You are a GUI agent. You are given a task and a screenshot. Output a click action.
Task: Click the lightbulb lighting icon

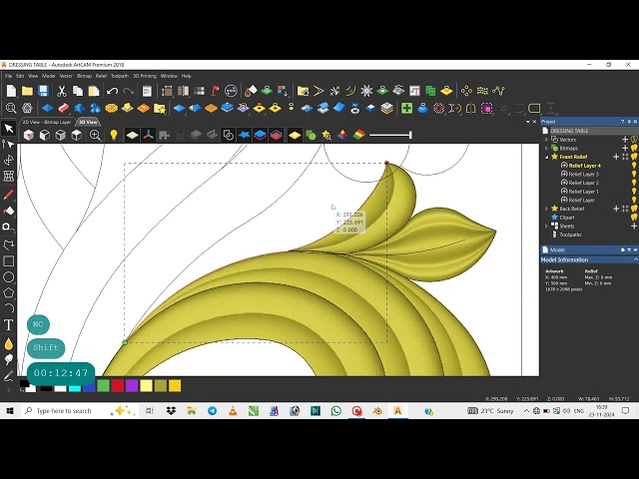click(x=114, y=135)
